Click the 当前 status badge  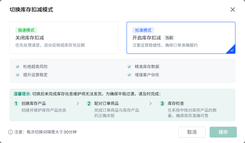(169, 38)
